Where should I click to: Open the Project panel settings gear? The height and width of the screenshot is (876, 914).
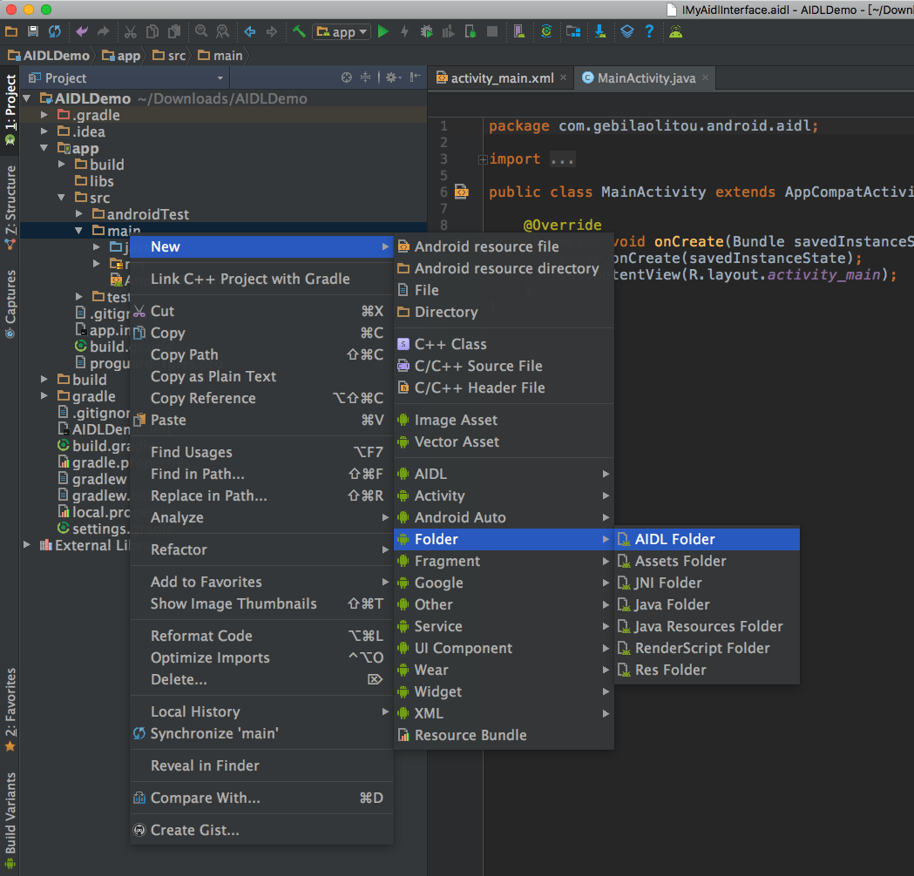coord(393,77)
